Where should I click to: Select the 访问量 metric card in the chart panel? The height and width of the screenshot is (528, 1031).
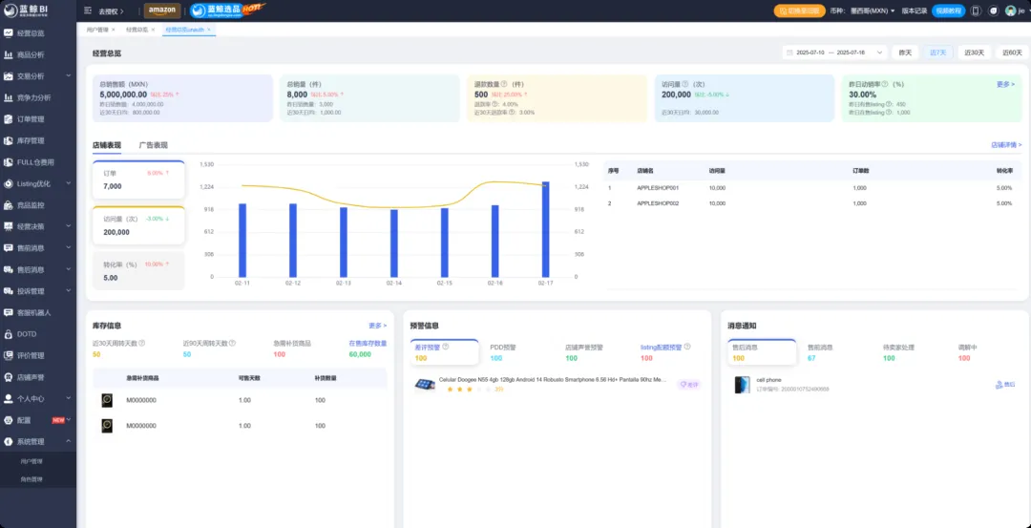coord(138,225)
